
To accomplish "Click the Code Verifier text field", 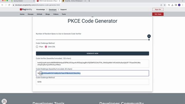I will 92,64.
